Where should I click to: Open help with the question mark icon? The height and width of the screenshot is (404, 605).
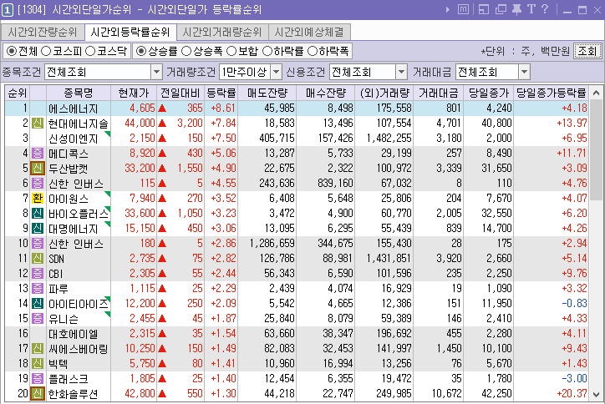pyautogui.click(x=545, y=9)
